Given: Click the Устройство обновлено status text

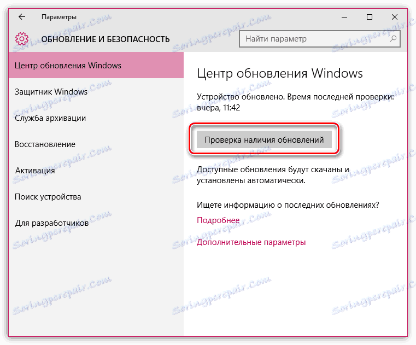Looking at the screenshot, I should 295,102.
